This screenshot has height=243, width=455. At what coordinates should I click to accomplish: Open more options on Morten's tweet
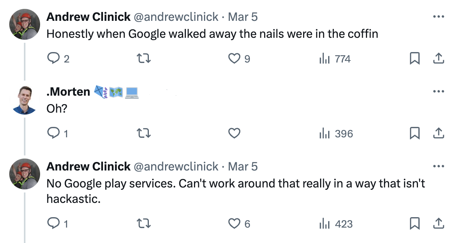(438, 91)
